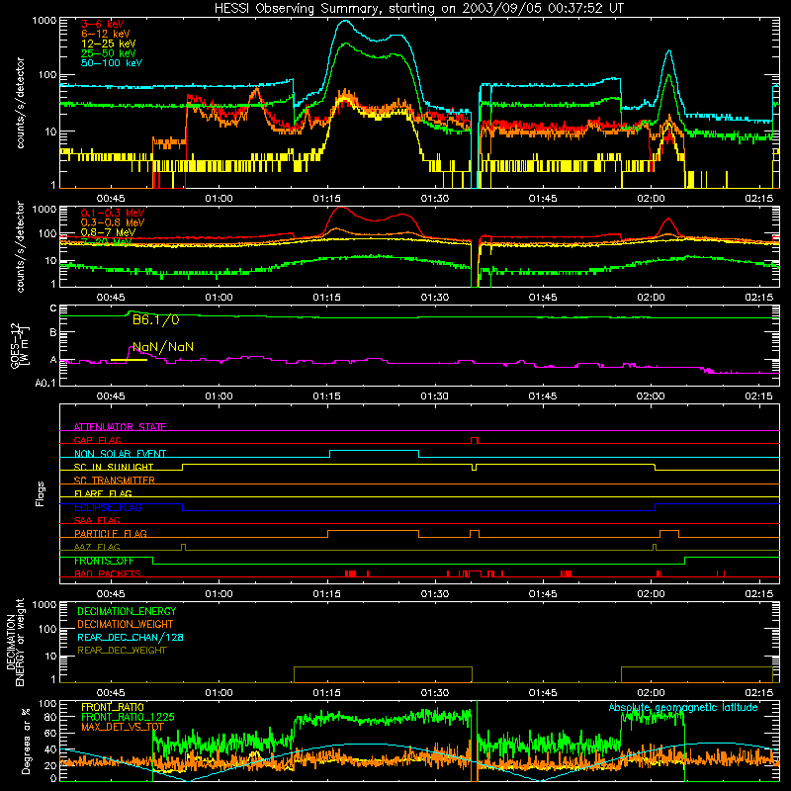Click the 0.3-0.8 MeV legend label
Viewport: 791px width, 791px height.
[x=112, y=222]
